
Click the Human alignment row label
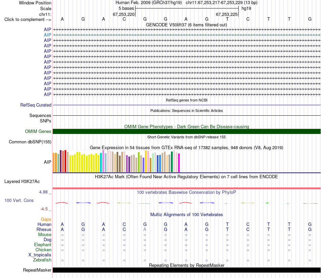click(x=44, y=225)
